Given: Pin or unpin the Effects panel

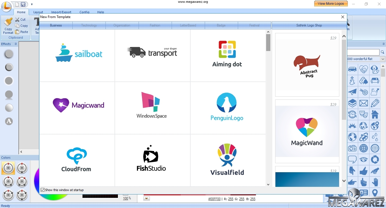Looking at the screenshot, I should (x=16, y=44).
